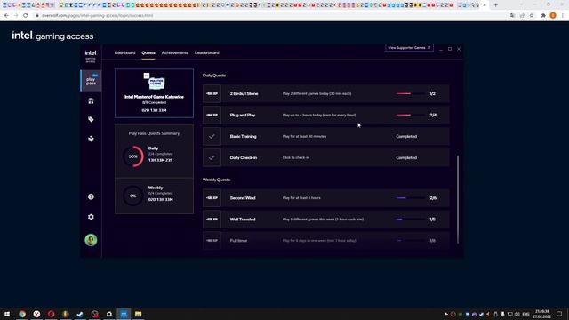This screenshot has width=569, height=320.
Task: Open the Play Pass sidebar section
Action: (91, 80)
